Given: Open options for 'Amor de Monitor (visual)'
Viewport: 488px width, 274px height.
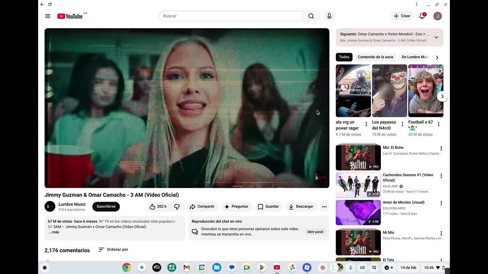Looking at the screenshot, I should tap(441, 203).
